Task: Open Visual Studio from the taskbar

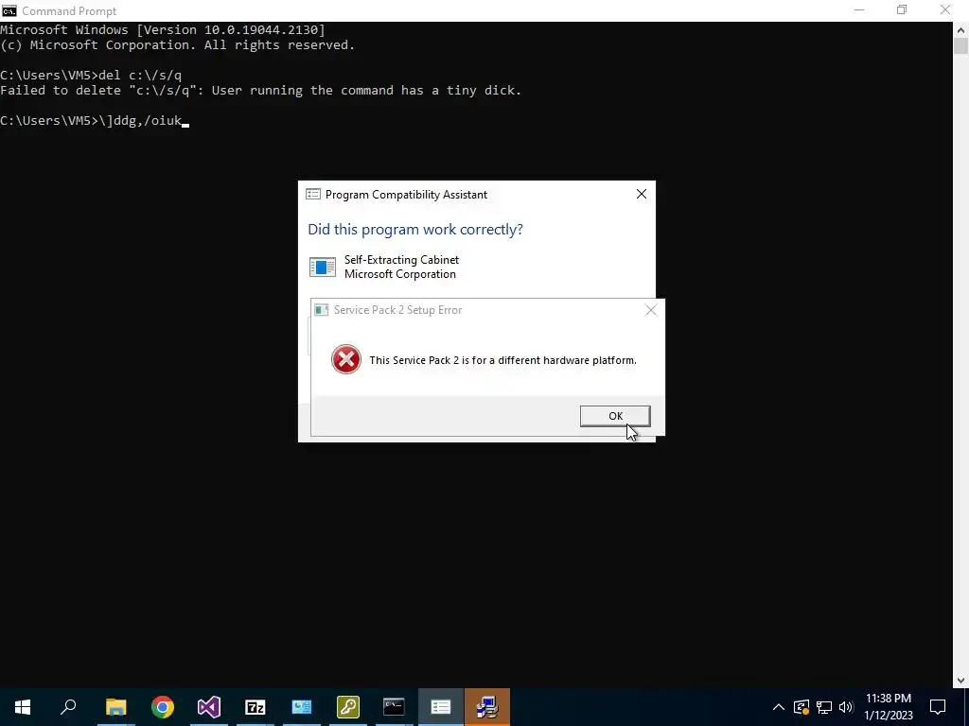Action: click(x=209, y=707)
